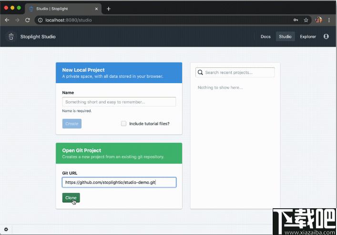Click the Search recent projects box
Viewport: 337px width, 235px height.
[235, 73]
